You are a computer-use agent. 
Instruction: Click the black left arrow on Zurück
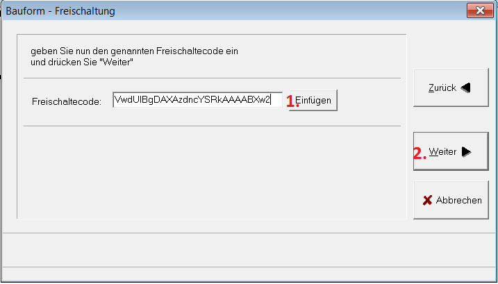(465, 88)
